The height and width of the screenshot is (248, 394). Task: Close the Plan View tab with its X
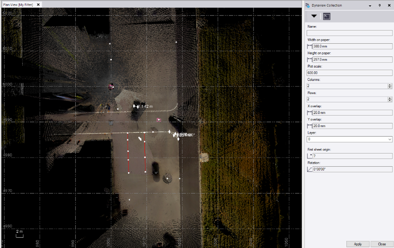pos(38,4)
